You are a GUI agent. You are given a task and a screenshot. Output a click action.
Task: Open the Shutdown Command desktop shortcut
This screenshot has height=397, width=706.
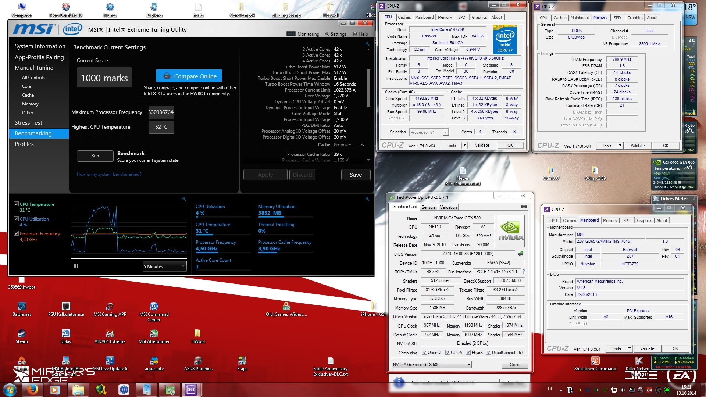click(x=595, y=364)
